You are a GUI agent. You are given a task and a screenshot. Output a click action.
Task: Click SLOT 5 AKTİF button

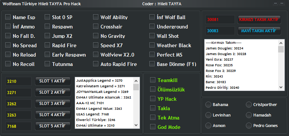53,126
